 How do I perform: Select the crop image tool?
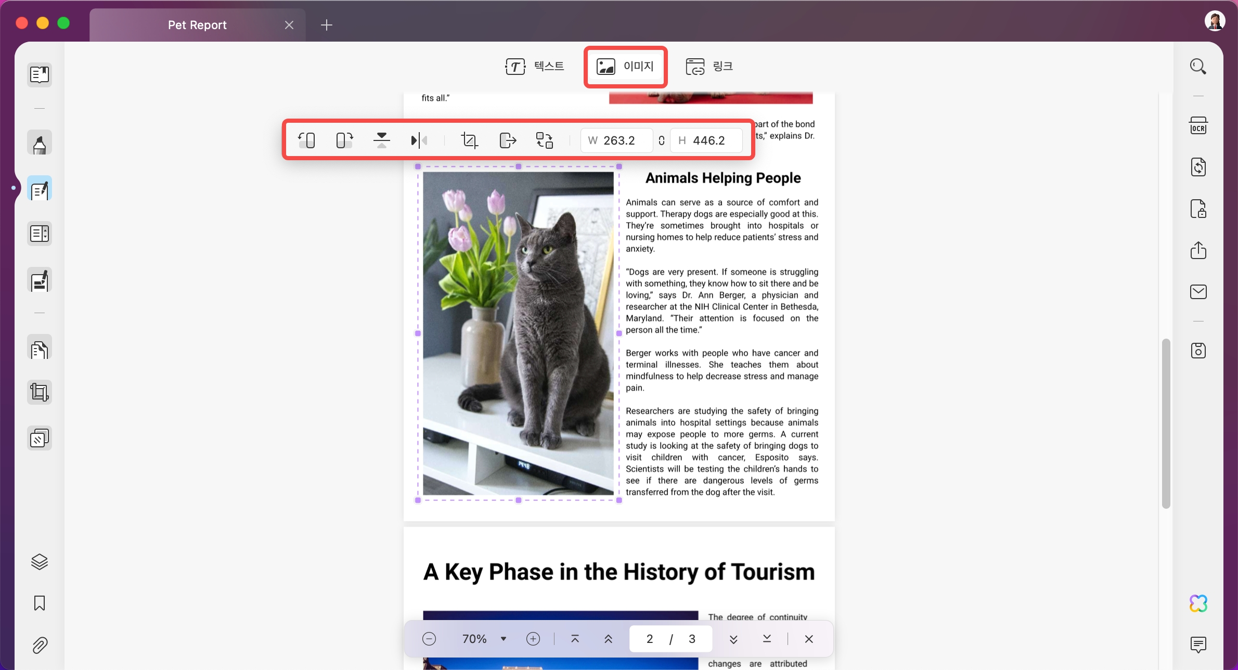click(469, 140)
